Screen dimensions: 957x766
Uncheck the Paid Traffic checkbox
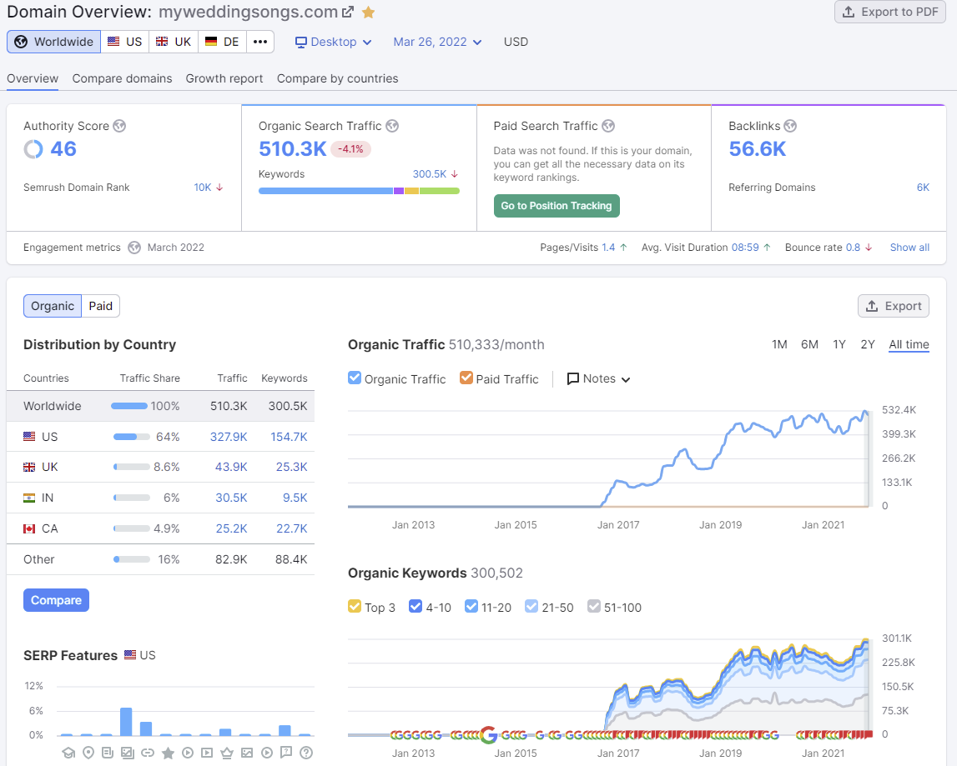tap(466, 378)
